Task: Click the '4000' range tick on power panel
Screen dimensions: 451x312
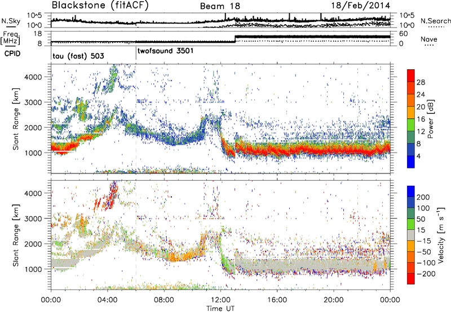Action: coord(33,77)
